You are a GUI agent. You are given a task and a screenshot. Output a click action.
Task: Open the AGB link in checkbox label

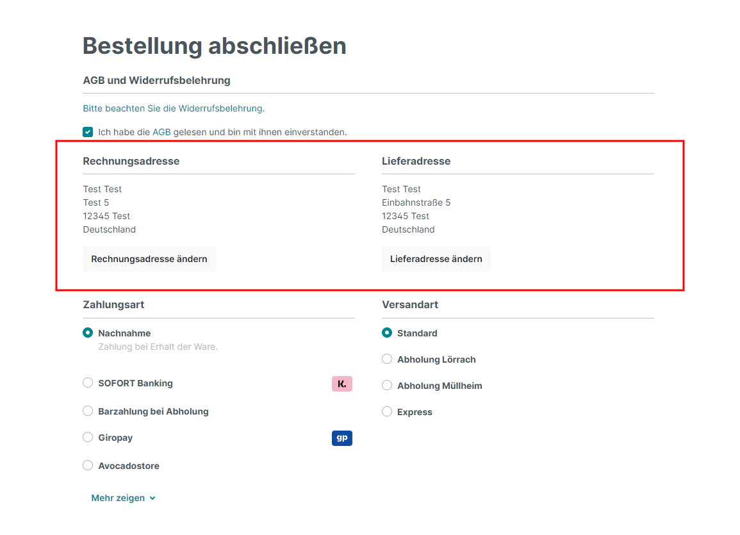(161, 132)
